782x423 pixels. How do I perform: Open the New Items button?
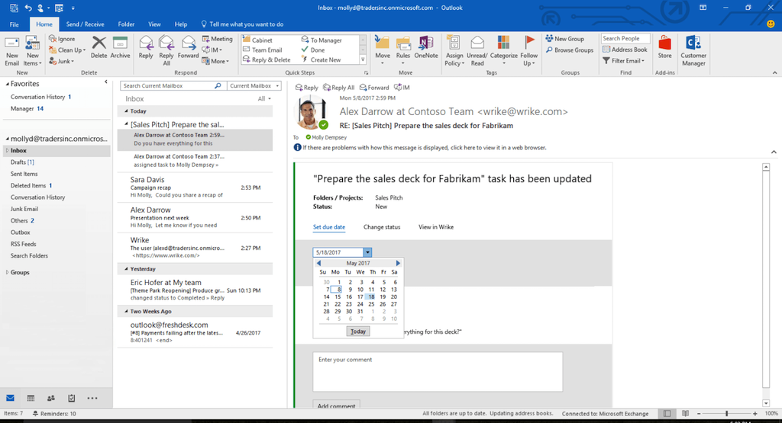click(x=32, y=51)
